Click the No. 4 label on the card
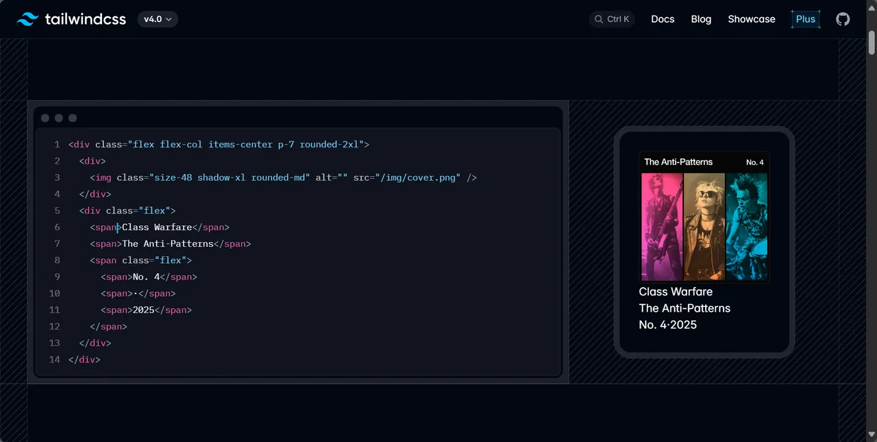The height and width of the screenshot is (442, 877). pos(754,162)
